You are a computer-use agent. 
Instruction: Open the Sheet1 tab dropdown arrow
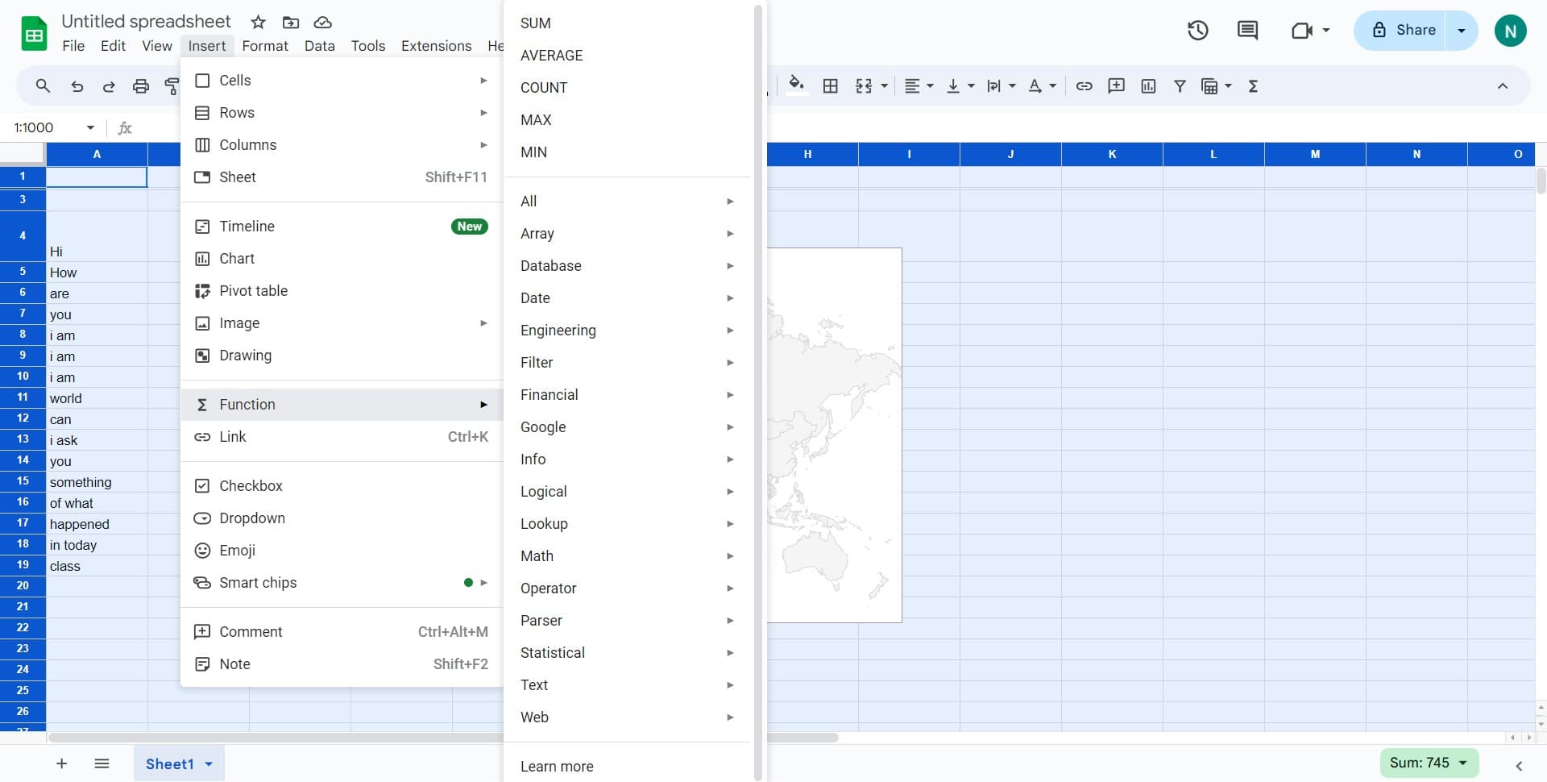pos(209,764)
